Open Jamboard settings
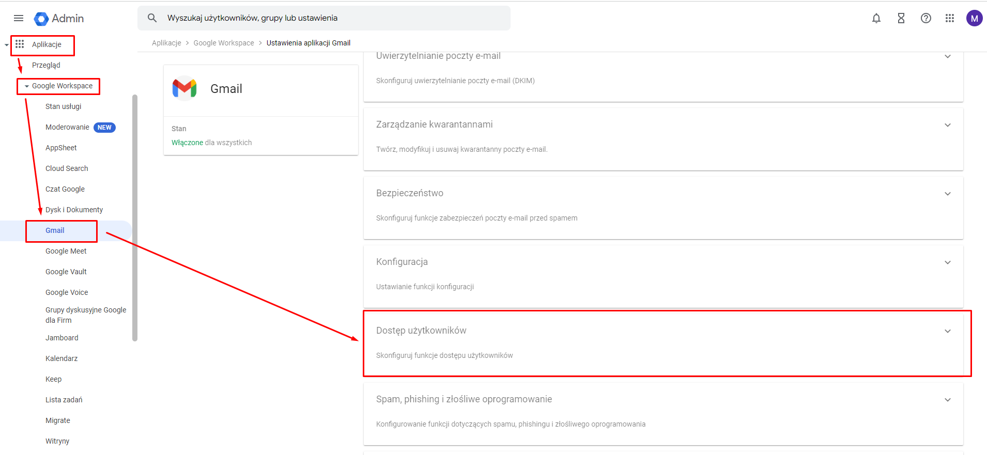Image resolution: width=987 pixels, height=455 pixels. tap(62, 338)
